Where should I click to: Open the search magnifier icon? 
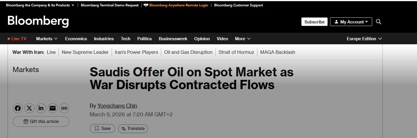pyautogui.click(x=379, y=22)
